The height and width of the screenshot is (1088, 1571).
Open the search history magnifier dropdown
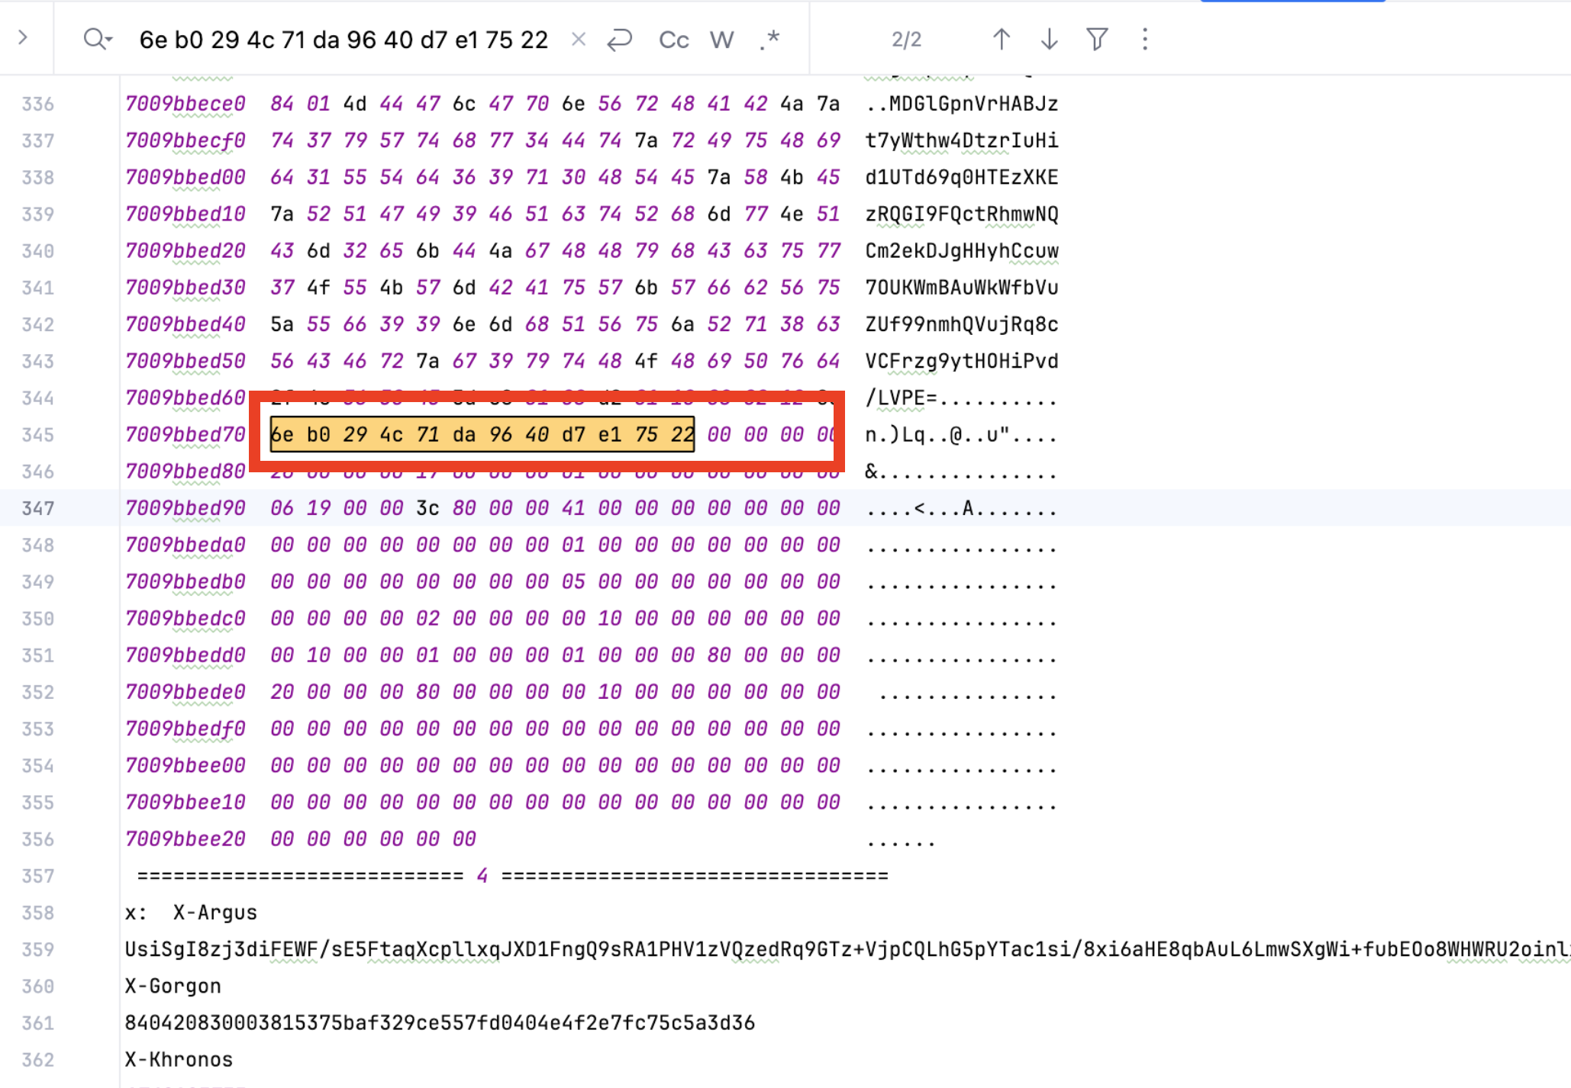coord(97,39)
